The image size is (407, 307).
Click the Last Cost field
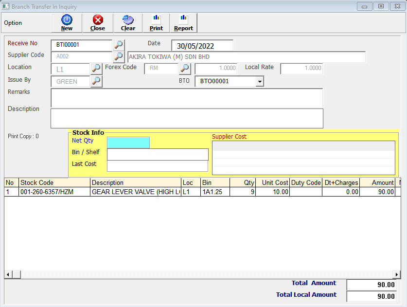[158, 166]
